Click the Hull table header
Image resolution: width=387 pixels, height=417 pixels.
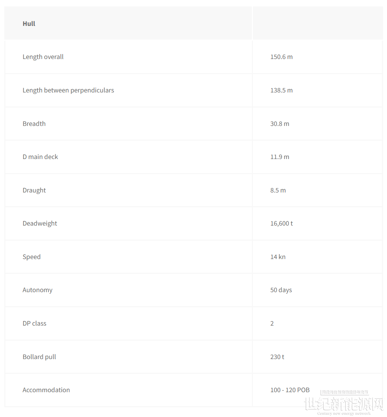29,24
